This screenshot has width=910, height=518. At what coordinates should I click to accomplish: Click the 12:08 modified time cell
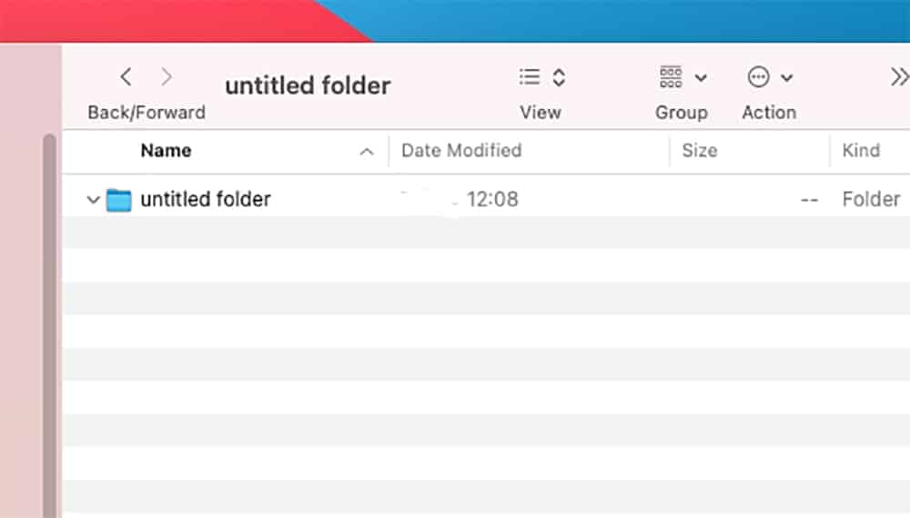(x=492, y=199)
